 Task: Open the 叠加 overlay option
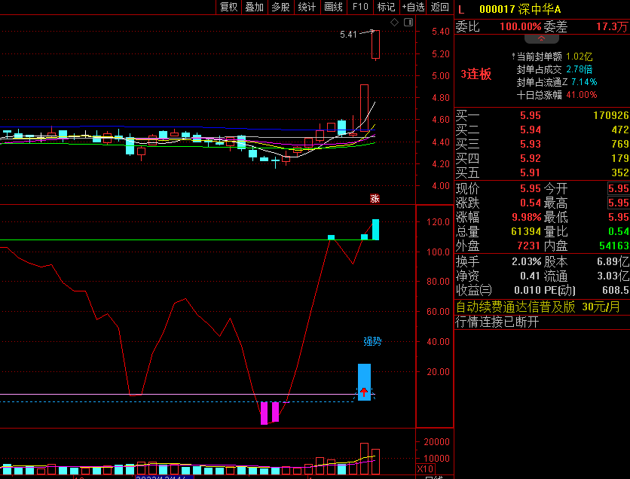click(x=254, y=7)
